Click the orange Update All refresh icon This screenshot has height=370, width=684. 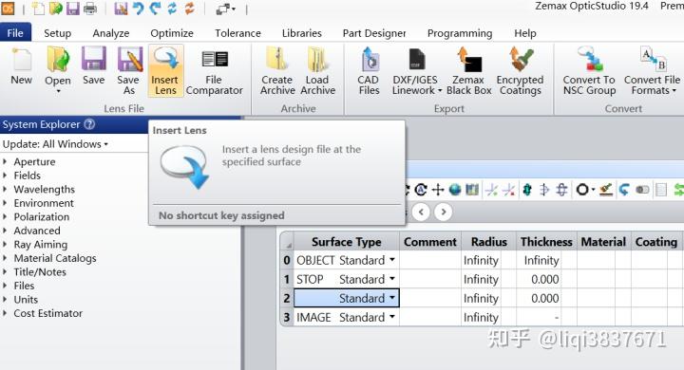point(189,9)
